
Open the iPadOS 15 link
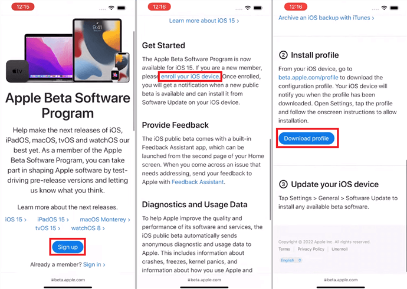click(53, 220)
